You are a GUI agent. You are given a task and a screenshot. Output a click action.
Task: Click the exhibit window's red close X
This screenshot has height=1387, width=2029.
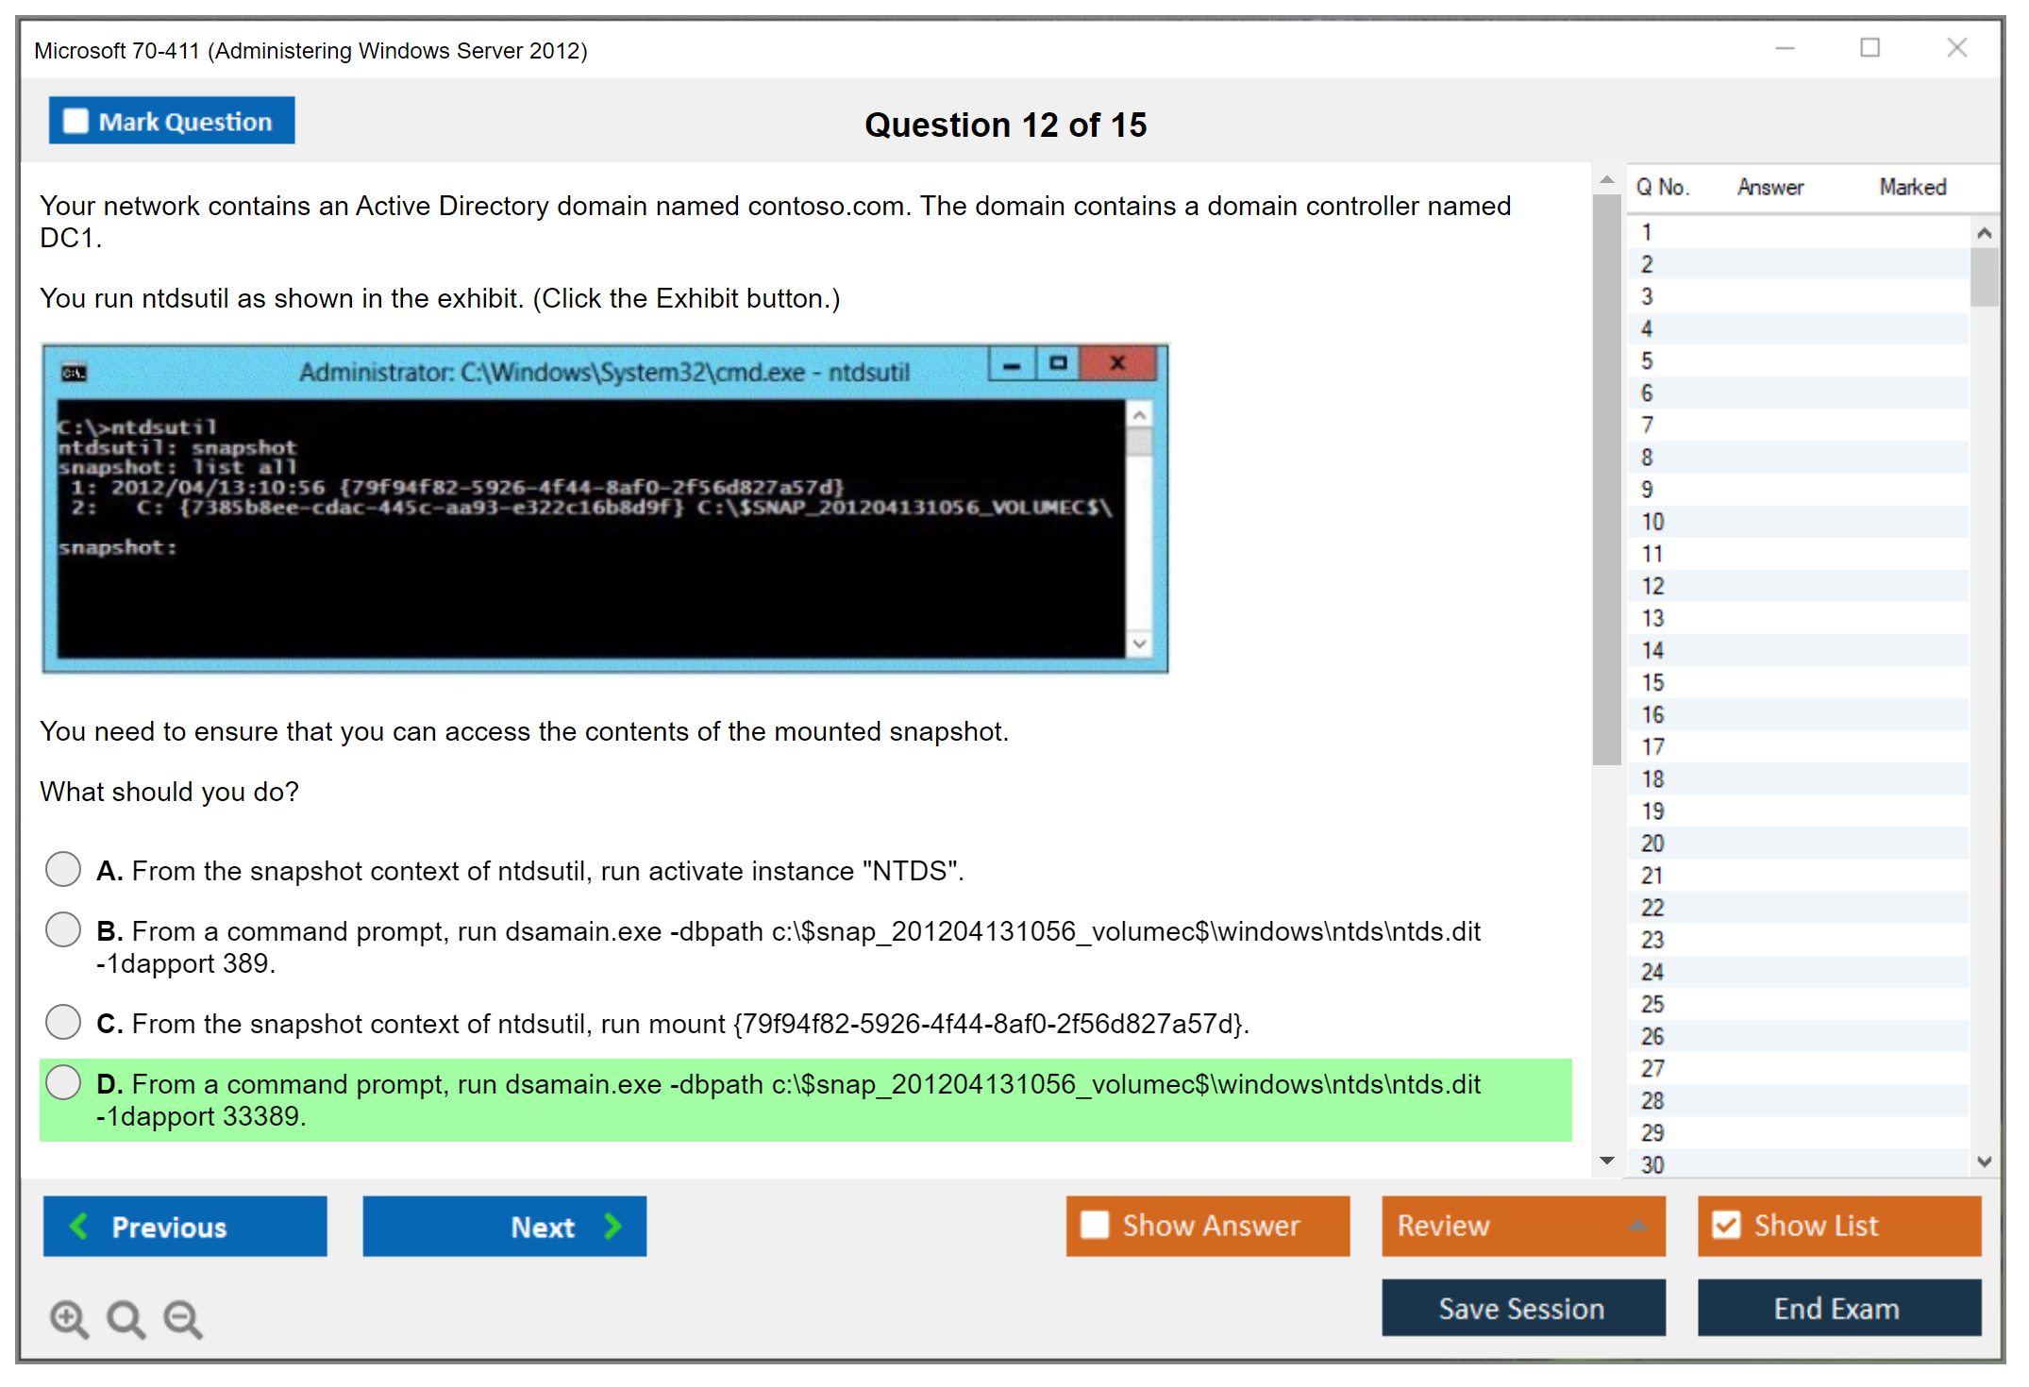click(1117, 363)
